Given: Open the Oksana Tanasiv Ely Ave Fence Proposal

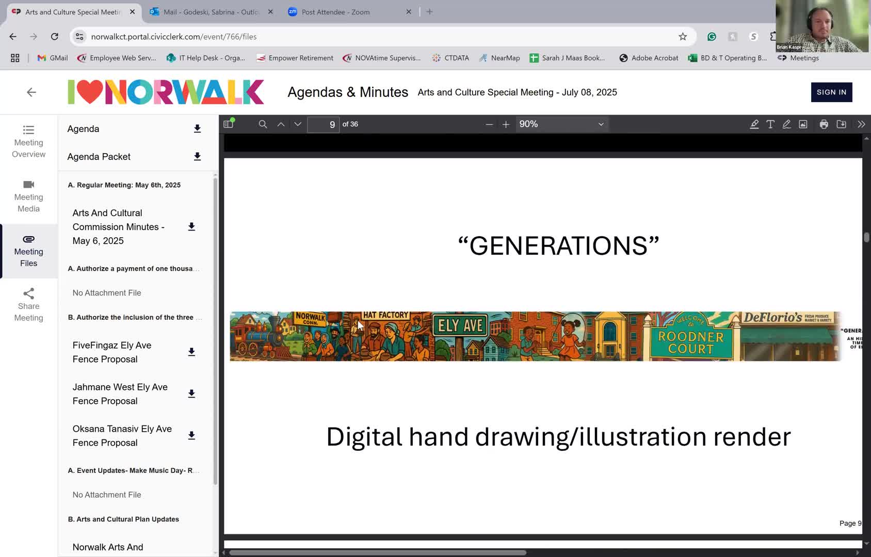Looking at the screenshot, I should tap(122, 436).
